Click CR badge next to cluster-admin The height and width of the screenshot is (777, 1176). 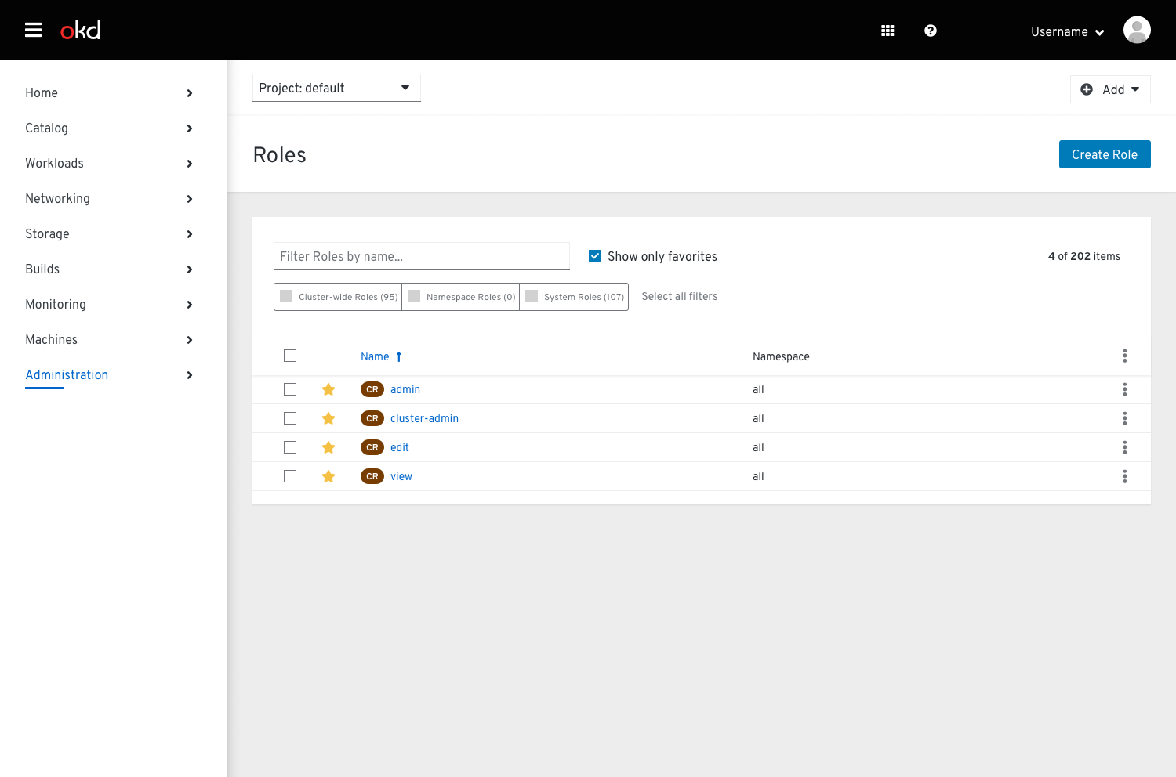point(372,418)
